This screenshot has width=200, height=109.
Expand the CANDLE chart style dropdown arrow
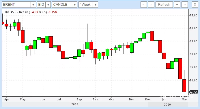75,5
